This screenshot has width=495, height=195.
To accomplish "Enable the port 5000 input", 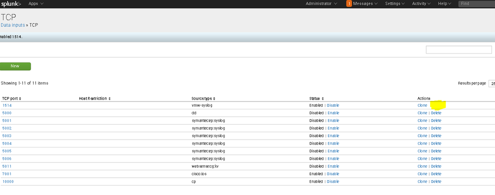I will click(333, 113).
